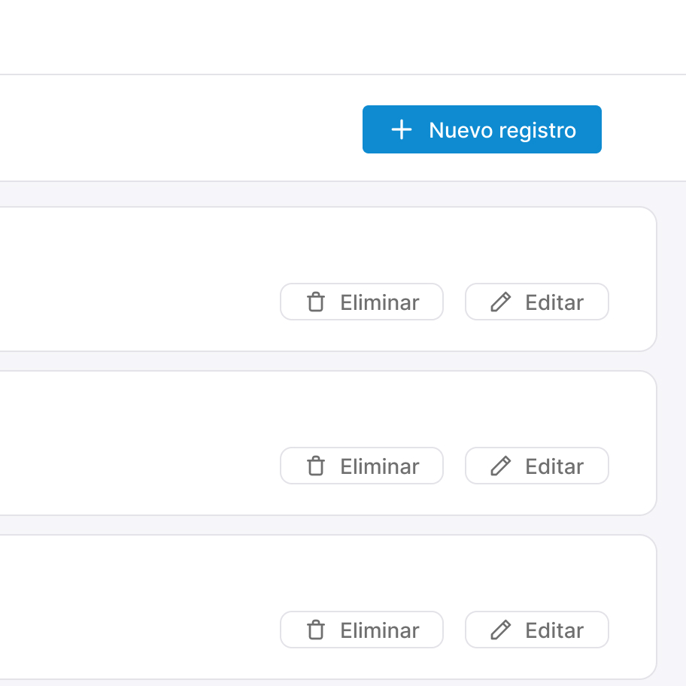Click the pencil icon in the first record card

click(500, 302)
